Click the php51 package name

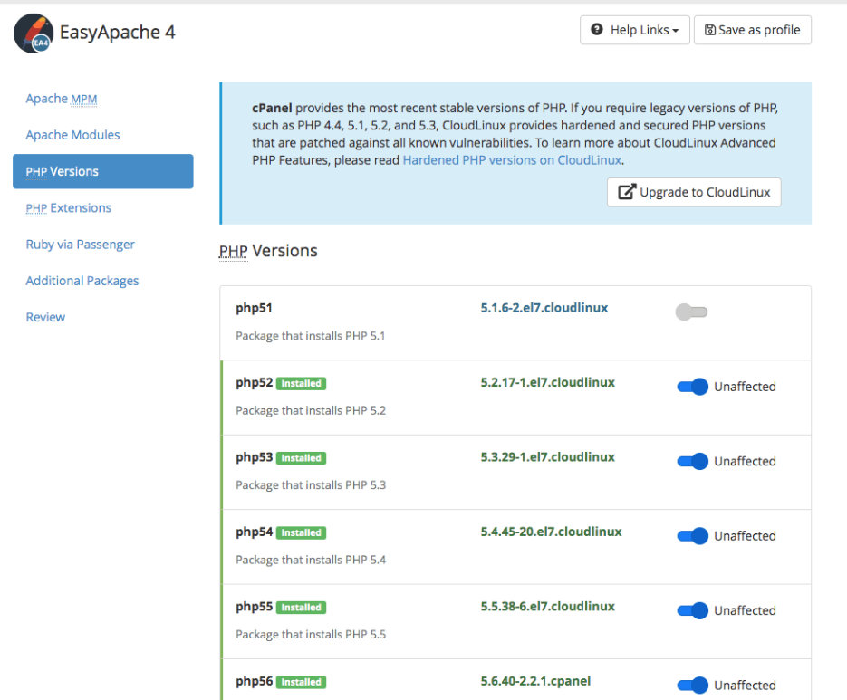[254, 309]
